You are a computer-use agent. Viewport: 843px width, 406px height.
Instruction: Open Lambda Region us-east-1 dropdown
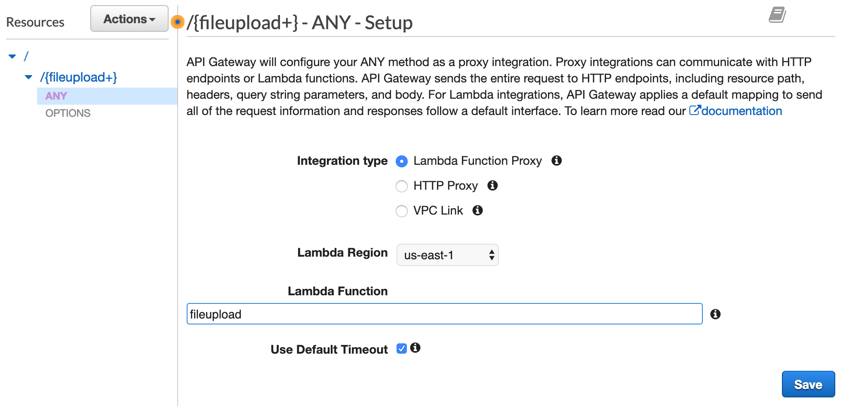point(447,255)
